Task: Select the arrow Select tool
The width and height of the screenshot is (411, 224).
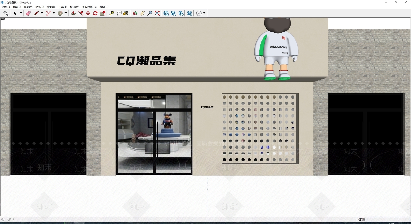Action: 15,13
